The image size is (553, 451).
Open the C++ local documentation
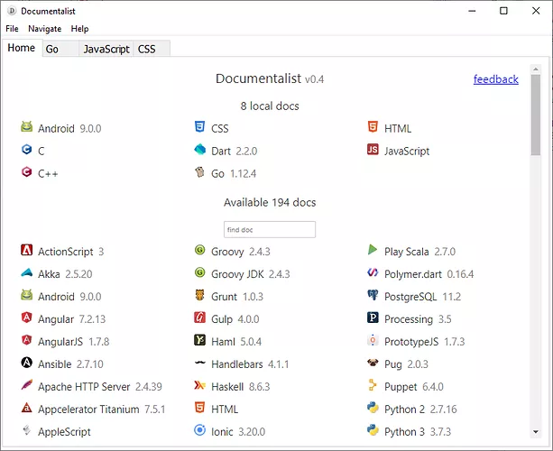(x=48, y=173)
